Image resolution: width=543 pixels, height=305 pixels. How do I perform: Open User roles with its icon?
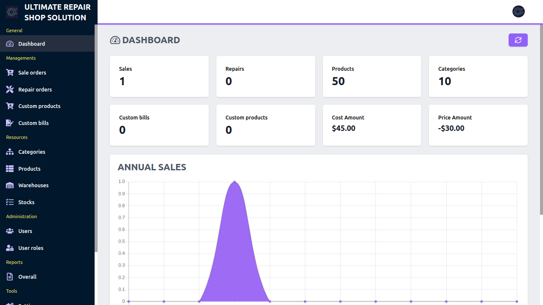(x=9, y=248)
